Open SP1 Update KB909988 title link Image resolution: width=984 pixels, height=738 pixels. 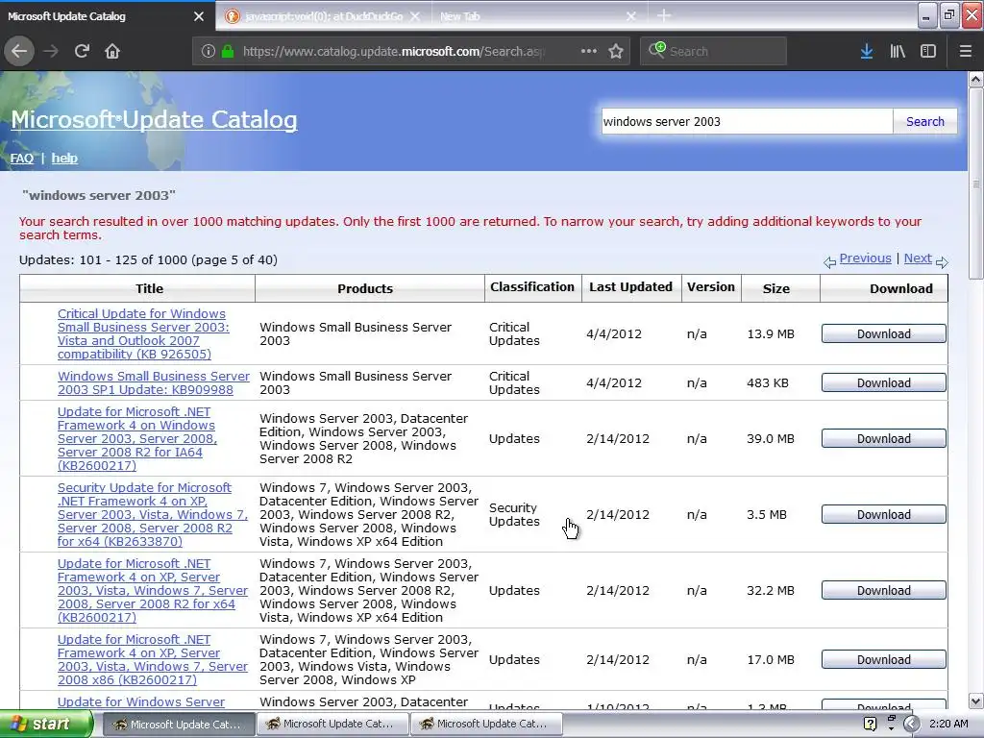point(154,382)
